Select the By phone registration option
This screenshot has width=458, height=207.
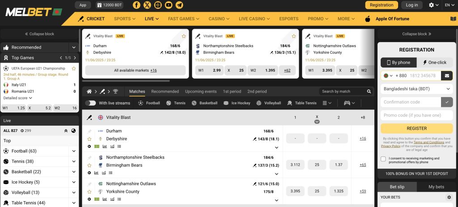[x=399, y=63]
